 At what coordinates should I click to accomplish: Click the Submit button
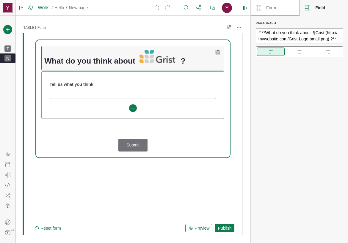point(133,145)
